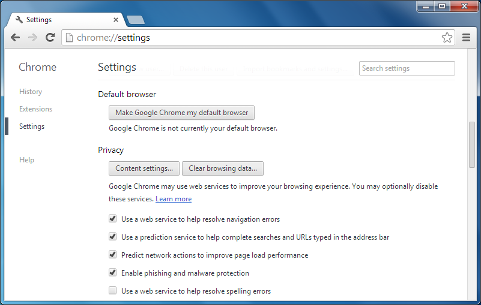Toggle the prediction service for searches and URLs checkbox
Image resolution: width=481 pixels, height=305 pixels.
[x=112, y=237]
